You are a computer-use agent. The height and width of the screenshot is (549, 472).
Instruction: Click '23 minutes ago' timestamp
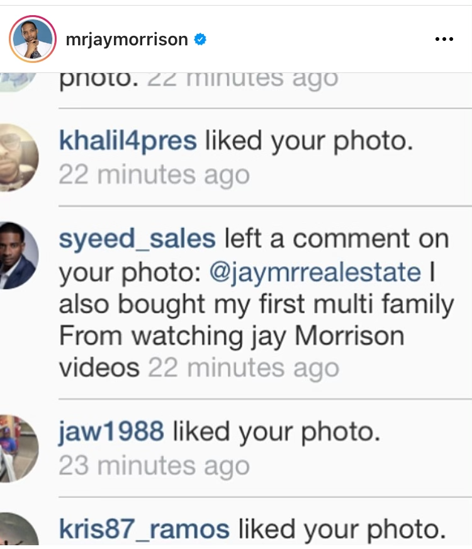[x=154, y=466]
